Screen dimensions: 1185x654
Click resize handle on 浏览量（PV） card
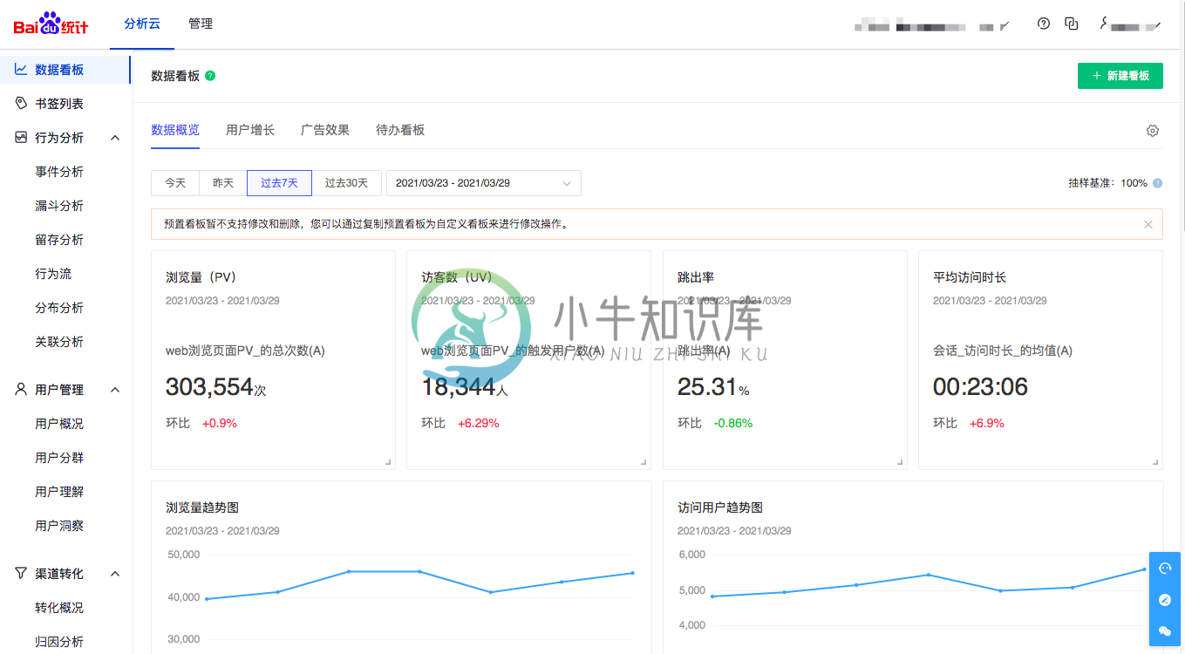(x=388, y=462)
